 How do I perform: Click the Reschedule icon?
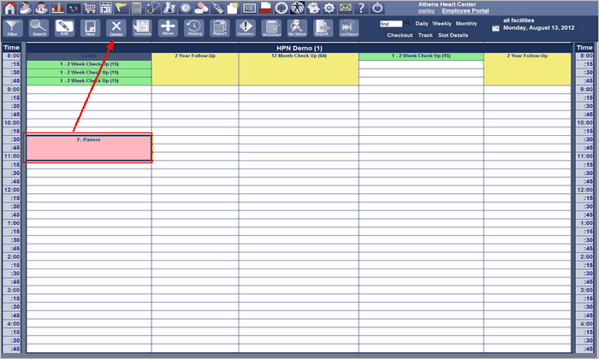click(142, 27)
